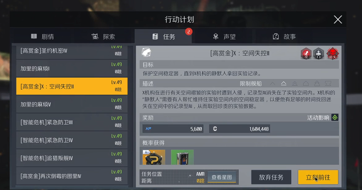Click the second restricted ship class icon
This screenshot has width=362, height=190.
(284, 83)
